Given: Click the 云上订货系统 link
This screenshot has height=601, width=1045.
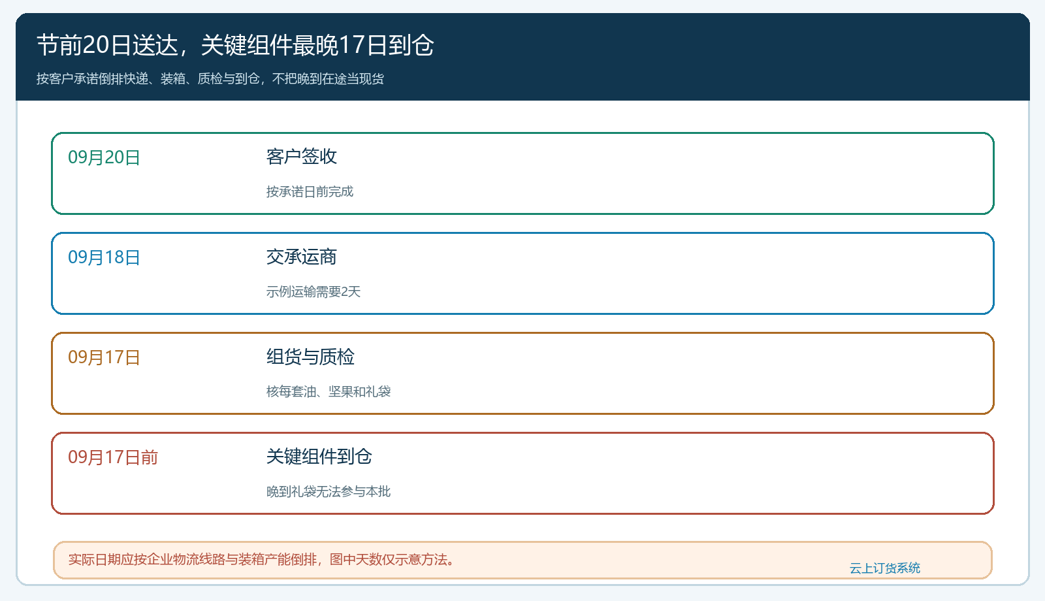Looking at the screenshot, I should 884,568.
